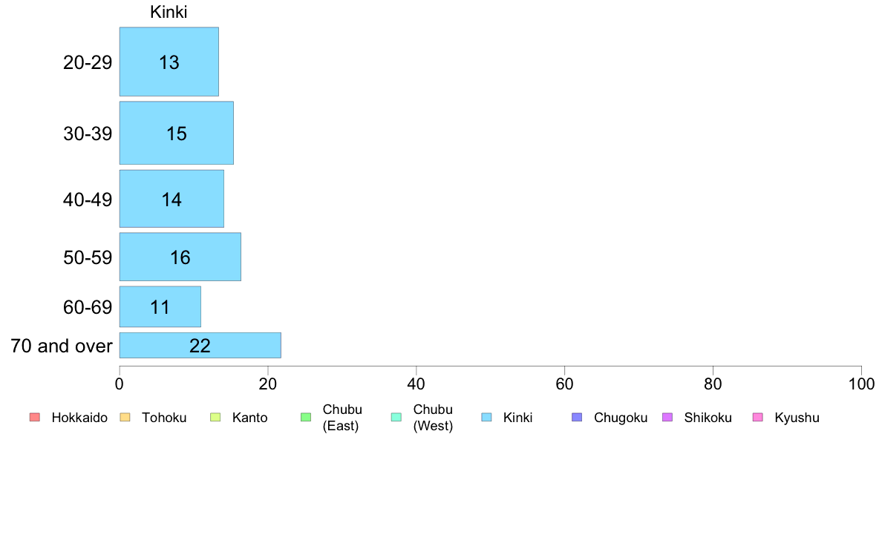
Task: Click the Chubu (East) green legend swatch
Action: coord(306,417)
